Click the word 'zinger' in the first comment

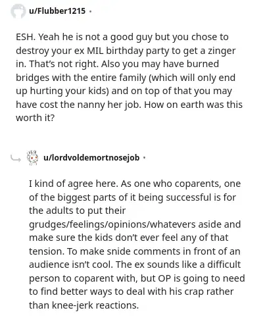click(x=222, y=51)
